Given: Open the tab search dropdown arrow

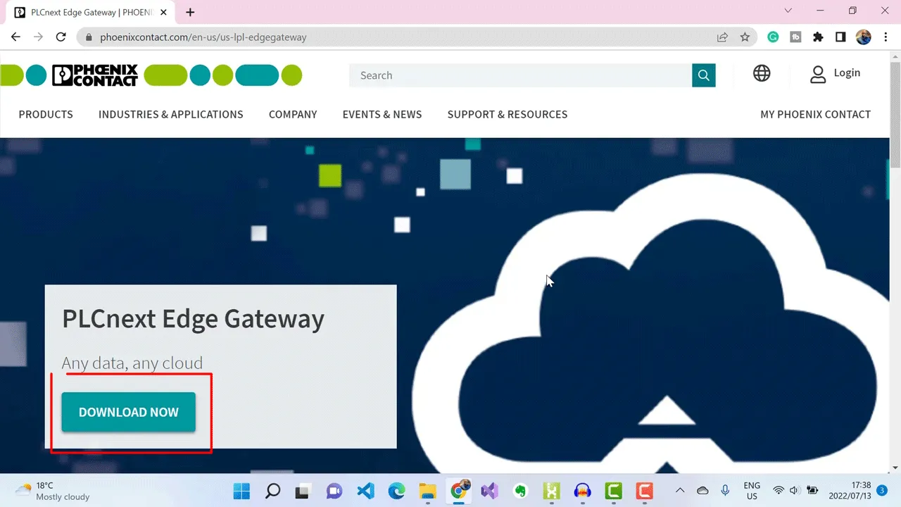Looking at the screenshot, I should 788,11.
